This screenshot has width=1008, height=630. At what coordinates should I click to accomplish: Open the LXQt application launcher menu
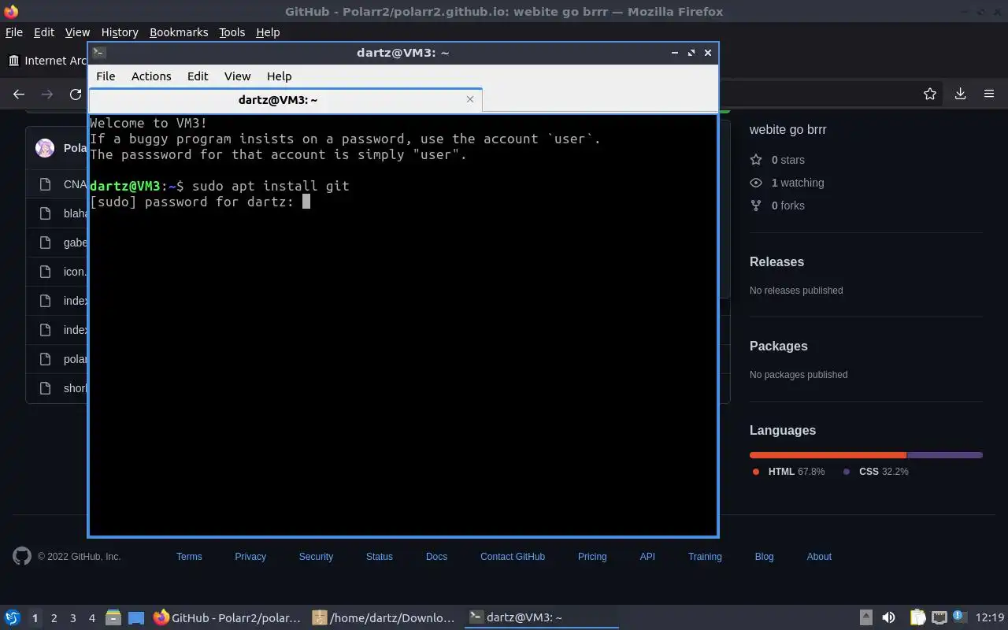click(13, 617)
